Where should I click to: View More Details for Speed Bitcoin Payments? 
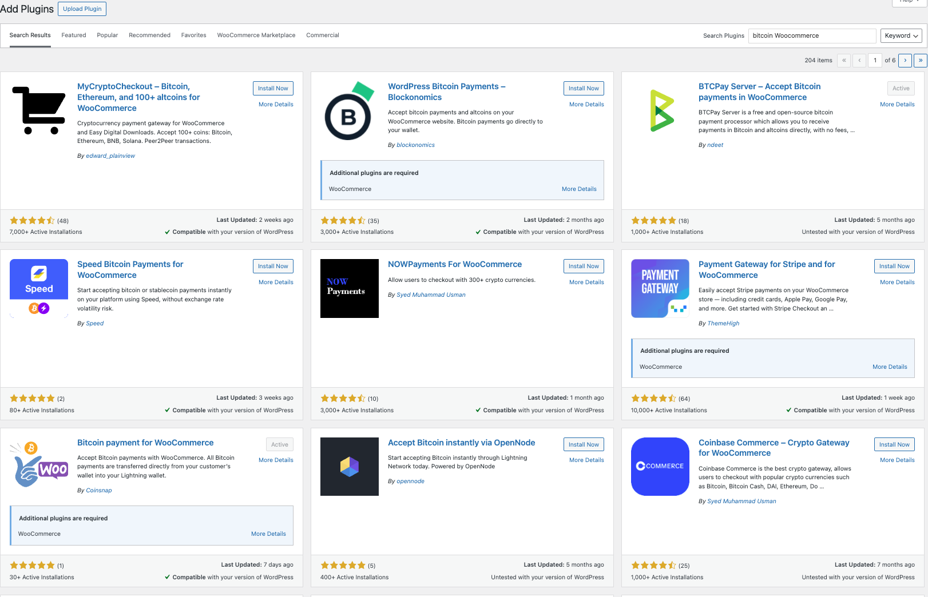276,282
